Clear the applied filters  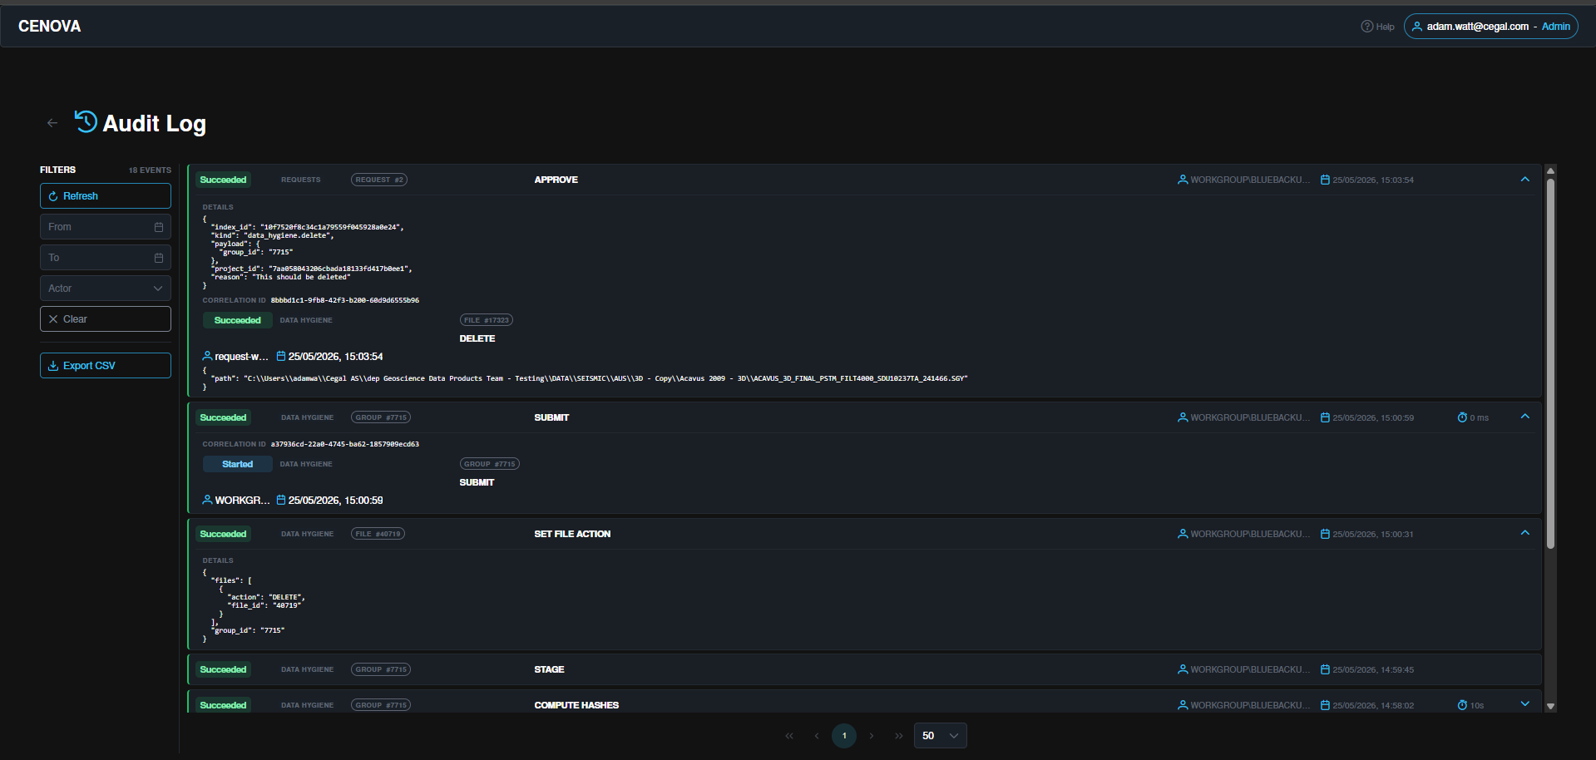[x=106, y=319]
